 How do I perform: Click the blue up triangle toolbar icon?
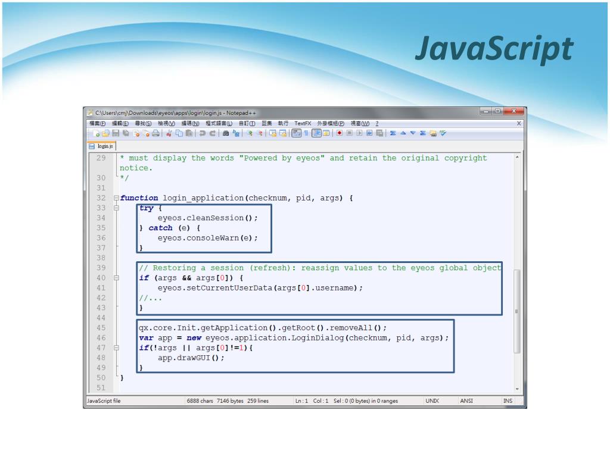403,133
